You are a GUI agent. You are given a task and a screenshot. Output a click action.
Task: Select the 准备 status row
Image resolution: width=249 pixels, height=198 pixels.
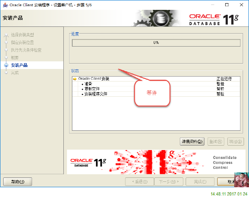pyautogui.click(x=156, y=84)
